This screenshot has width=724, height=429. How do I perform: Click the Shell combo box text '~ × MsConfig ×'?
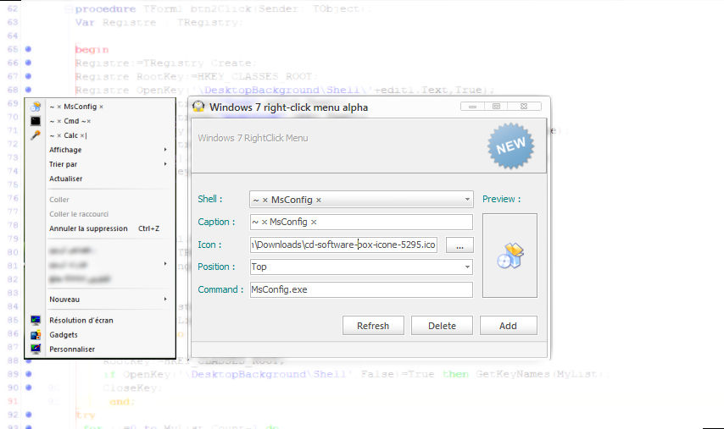pyautogui.click(x=287, y=200)
